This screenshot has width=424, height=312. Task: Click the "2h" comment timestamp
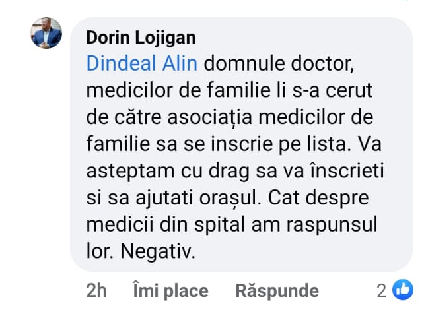pyautogui.click(x=96, y=290)
